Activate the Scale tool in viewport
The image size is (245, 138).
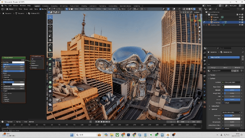(x=50, y=36)
